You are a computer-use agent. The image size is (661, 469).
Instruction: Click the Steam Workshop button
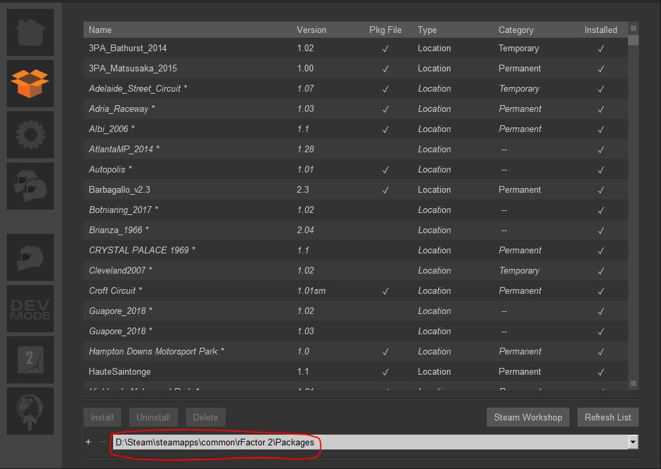[x=528, y=417]
